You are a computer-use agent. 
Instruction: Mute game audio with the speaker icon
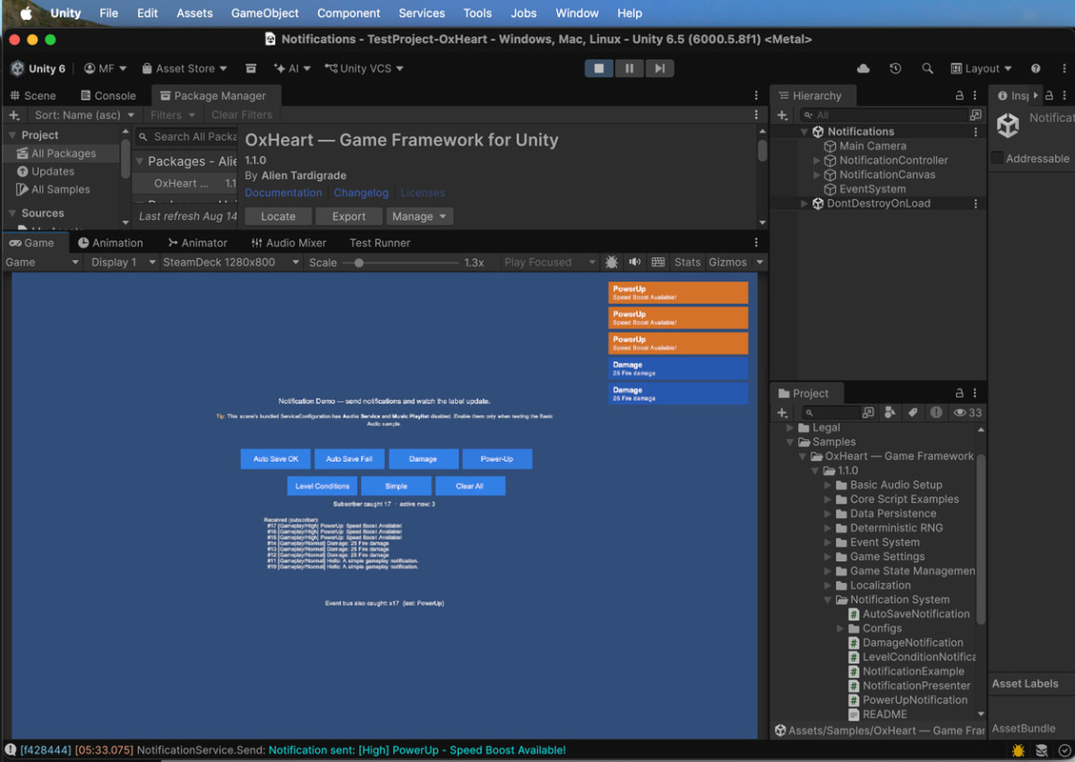[635, 262]
